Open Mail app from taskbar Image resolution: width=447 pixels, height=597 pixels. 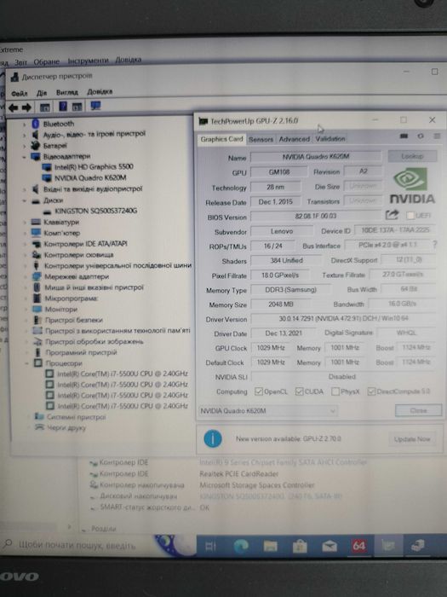[x=330, y=547]
